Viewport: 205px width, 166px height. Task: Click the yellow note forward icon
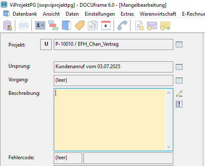coord(165,26)
